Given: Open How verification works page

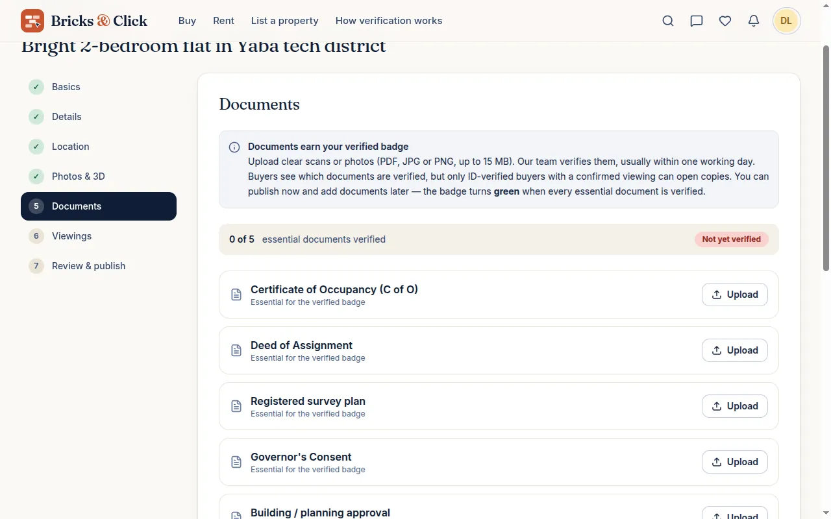Looking at the screenshot, I should [389, 21].
